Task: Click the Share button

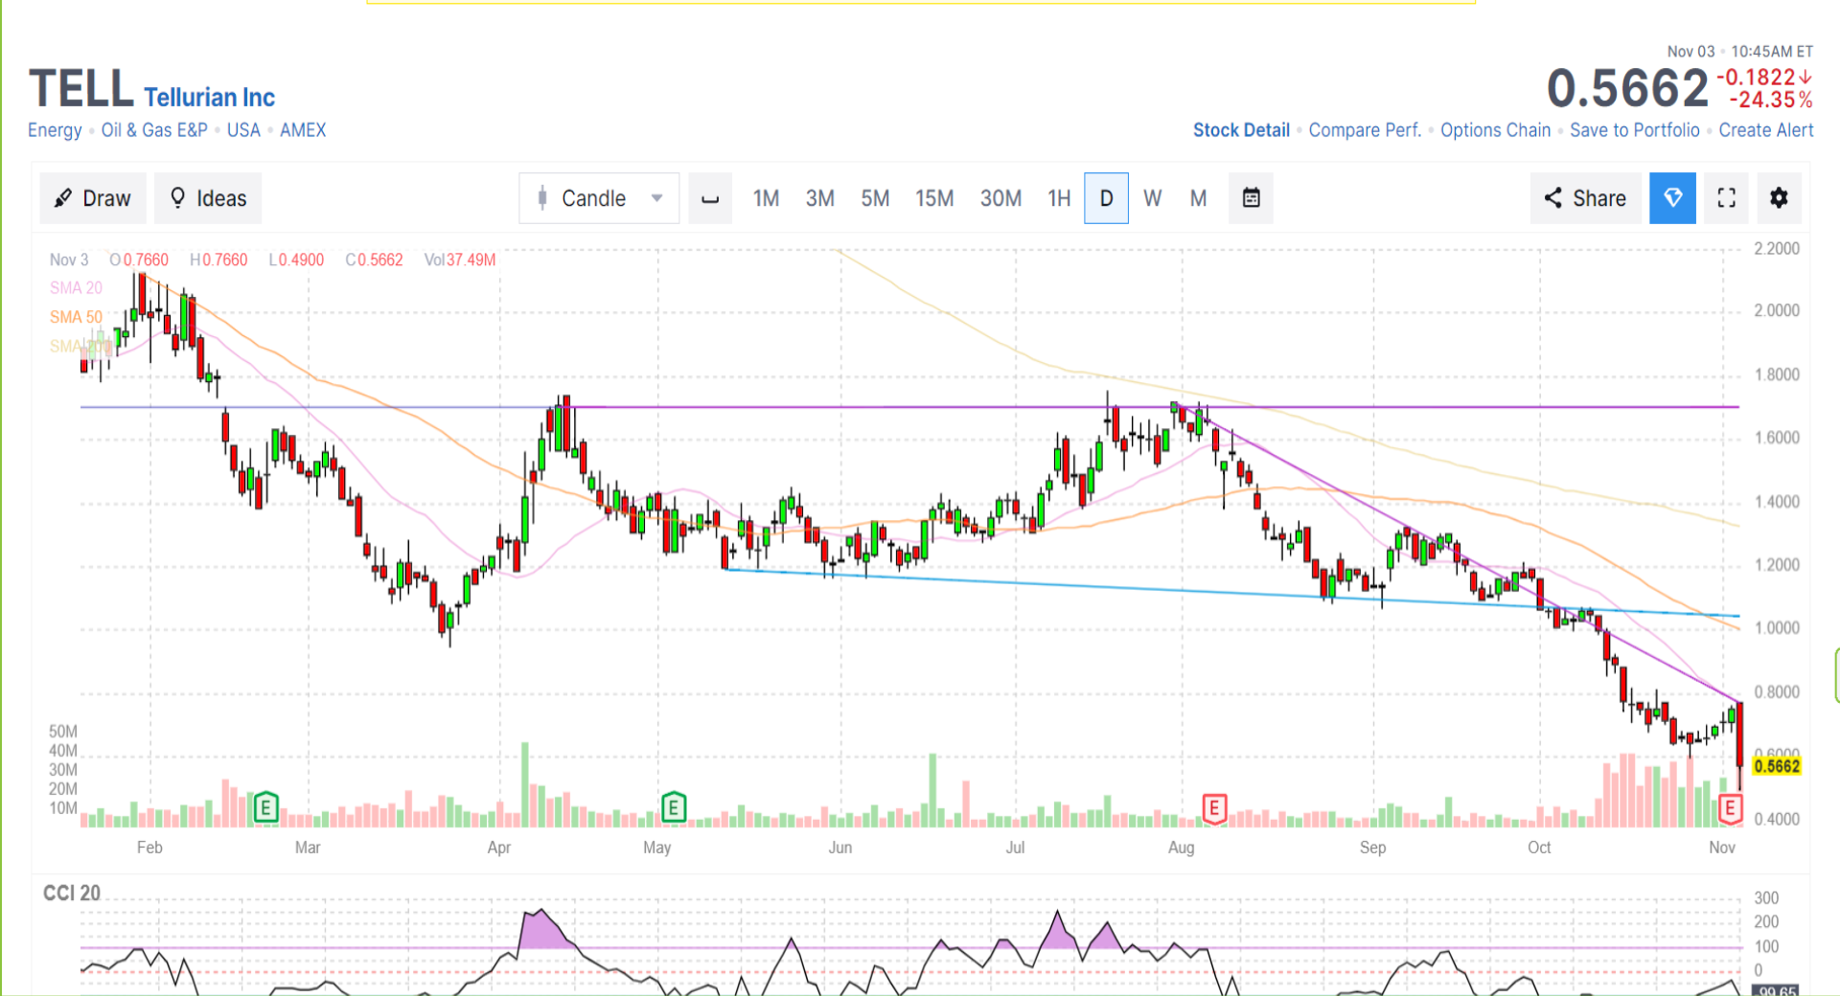Action: (x=1585, y=198)
